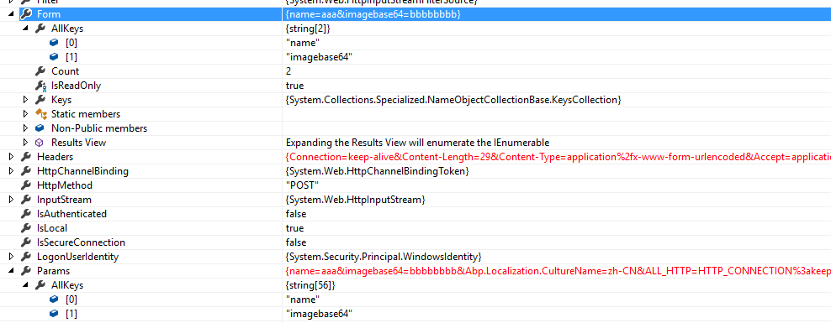Click the Count value 2
831x323 pixels.
click(288, 71)
